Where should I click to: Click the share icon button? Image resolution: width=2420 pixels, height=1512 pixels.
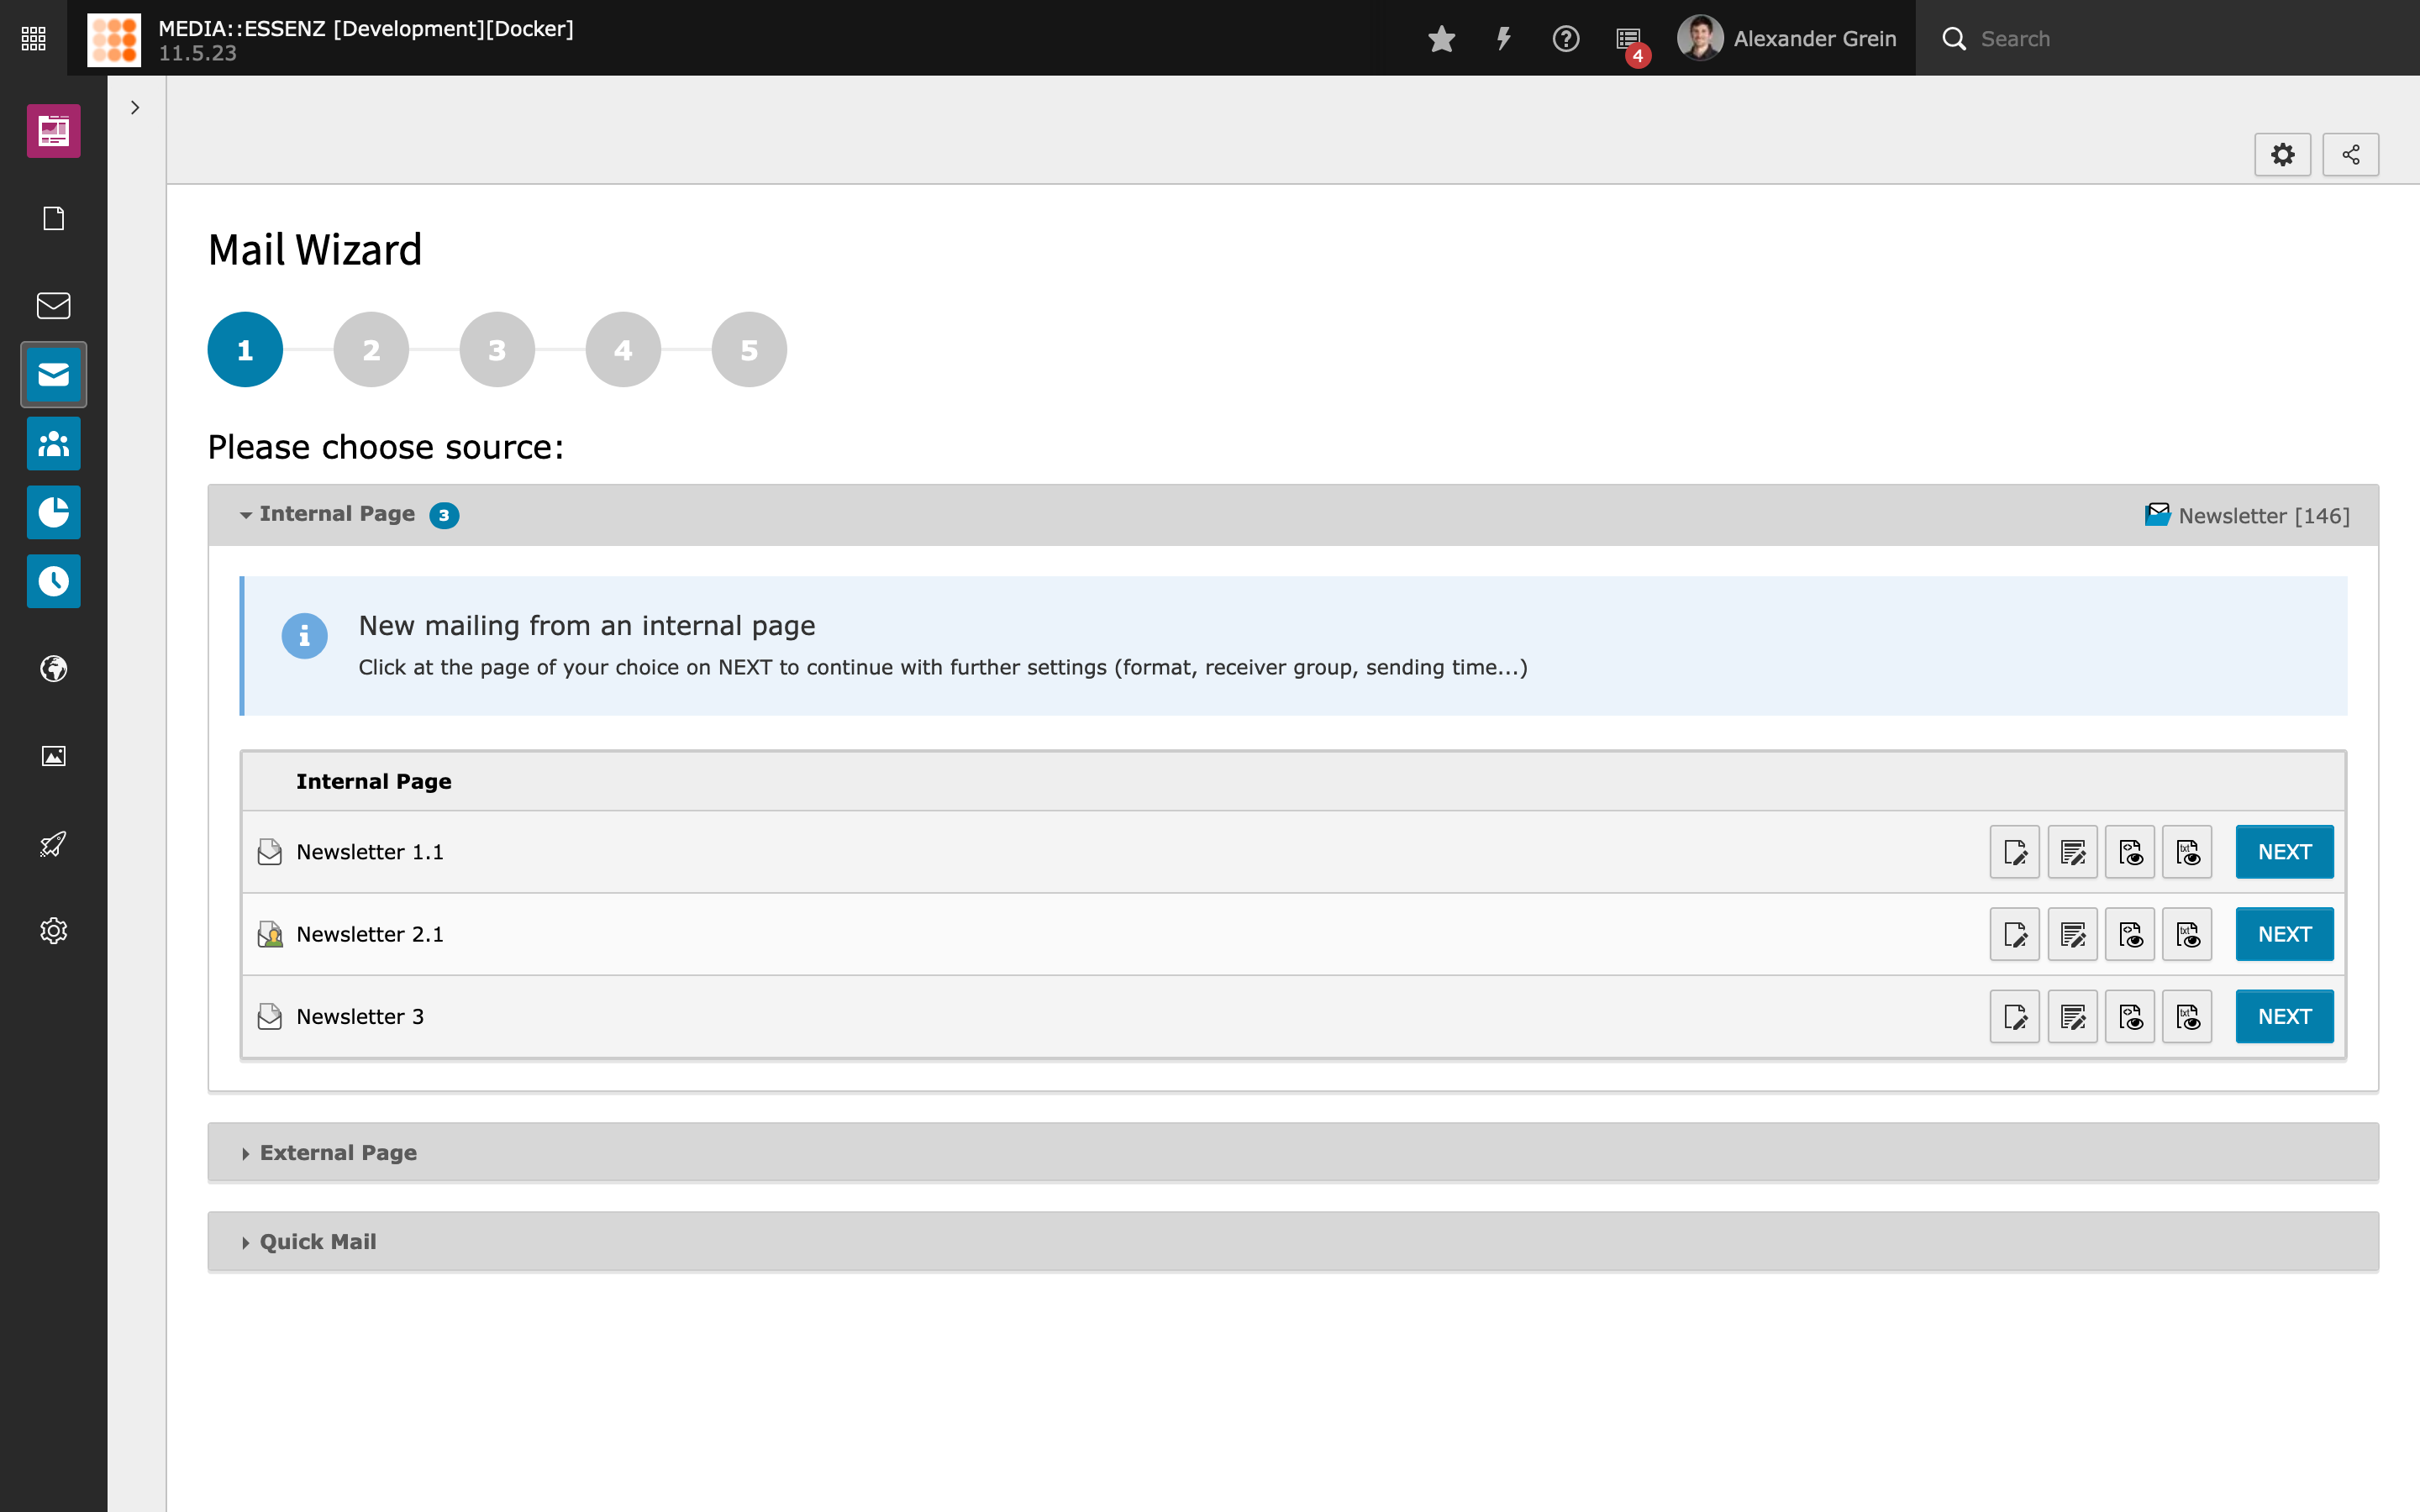pos(2350,155)
